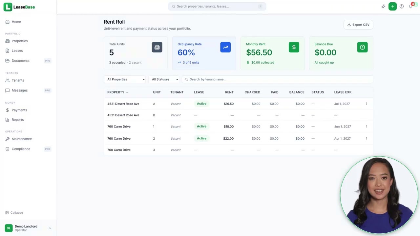The width and height of the screenshot is (420, 236).
Task: Focus the global search field
Action: [217, 6]
